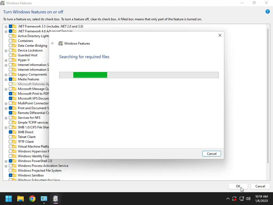Select the Windows Projected File System row
This screenshot has height=205, width=273.
40,171
